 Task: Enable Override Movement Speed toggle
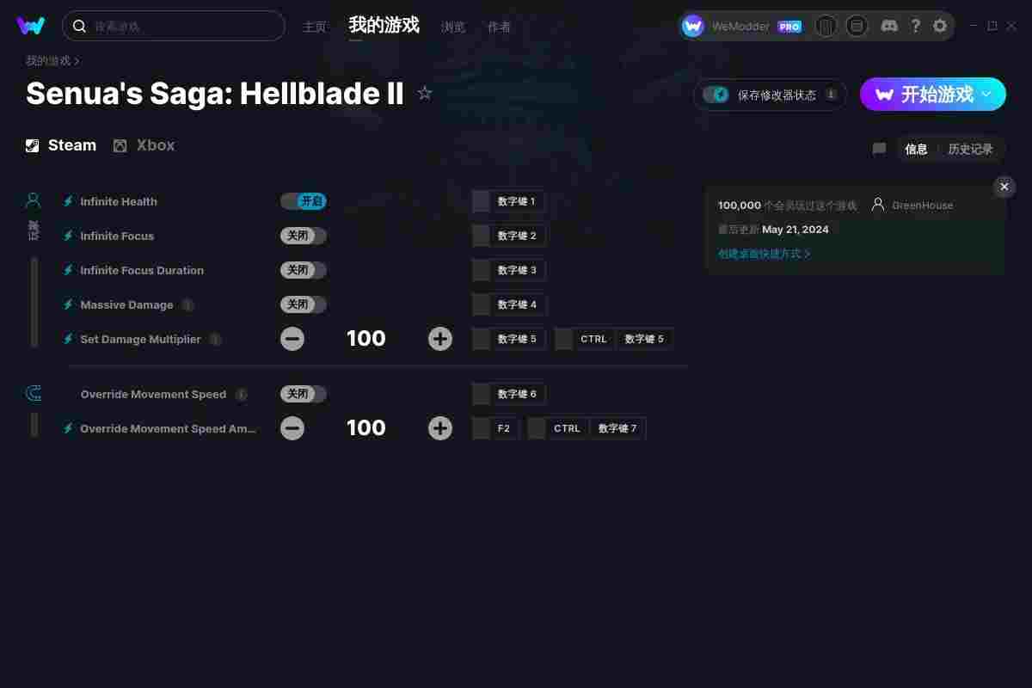pos(303,394)
